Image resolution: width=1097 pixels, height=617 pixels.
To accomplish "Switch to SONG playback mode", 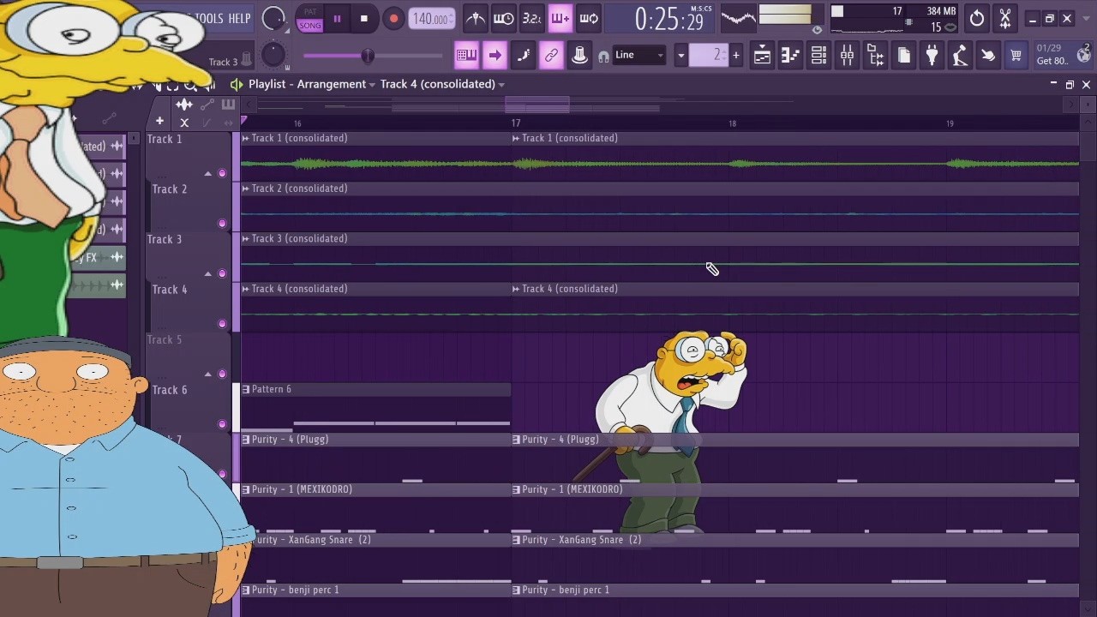I will click(x=310, y=26).
